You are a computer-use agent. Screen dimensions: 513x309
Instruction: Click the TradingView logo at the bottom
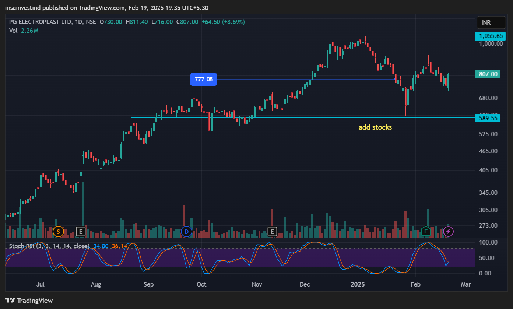(x=29, y=300)
